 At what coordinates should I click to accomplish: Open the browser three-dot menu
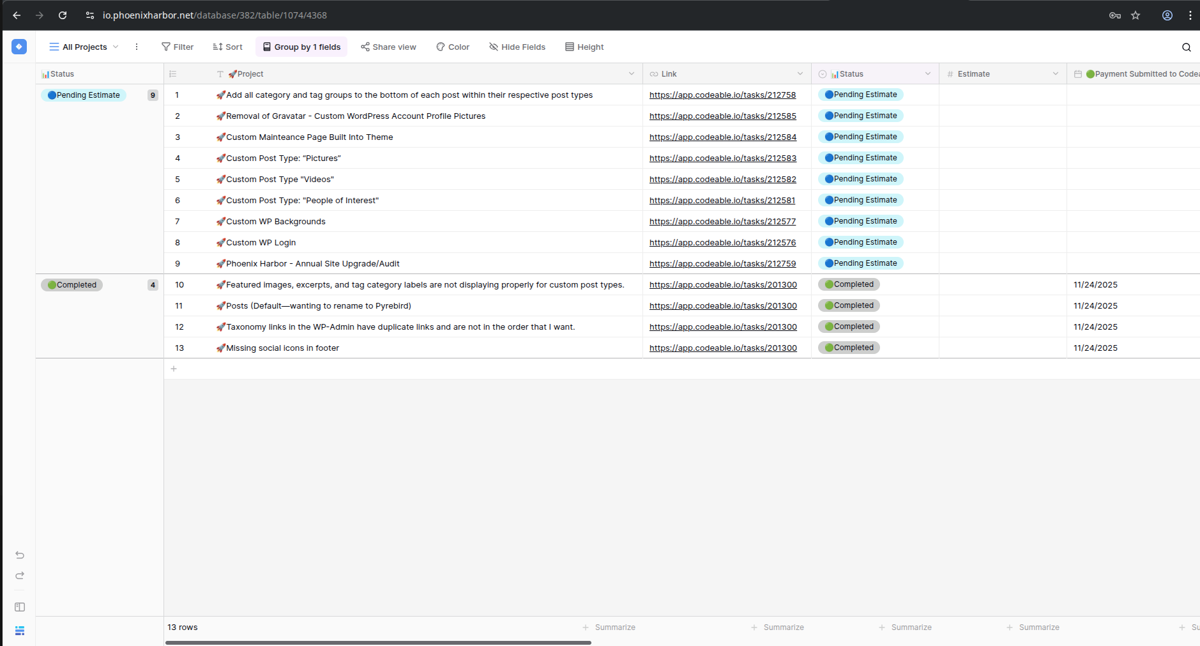[1190, 15]
